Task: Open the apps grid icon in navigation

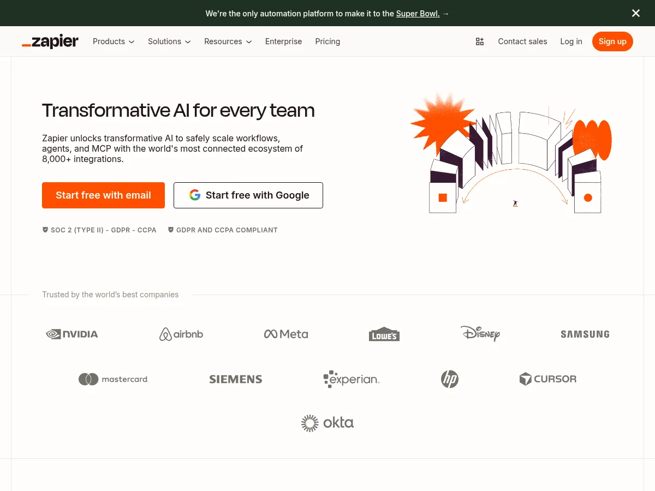Action: click(479, 41)
